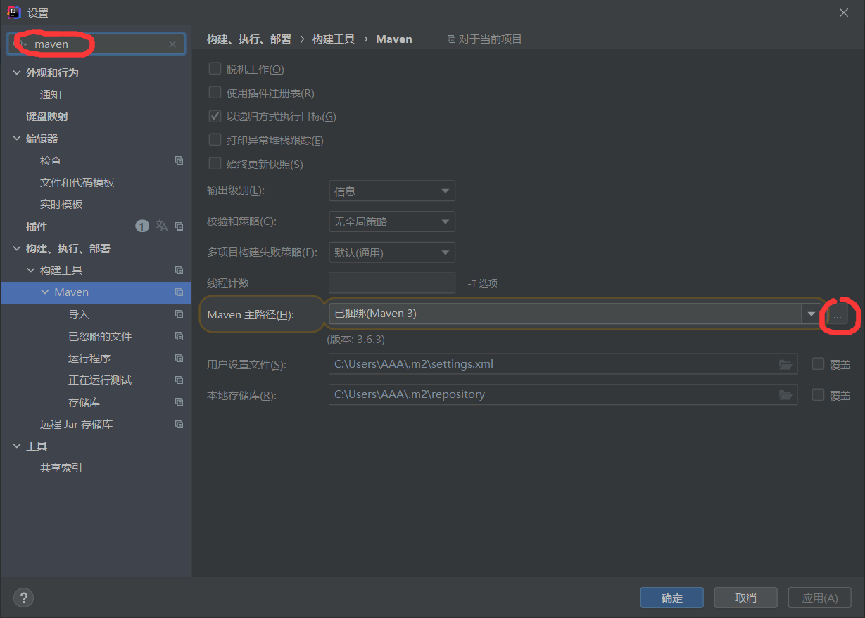
Task: Click the search magnifier icon in the search field
Action: (20, 44)
